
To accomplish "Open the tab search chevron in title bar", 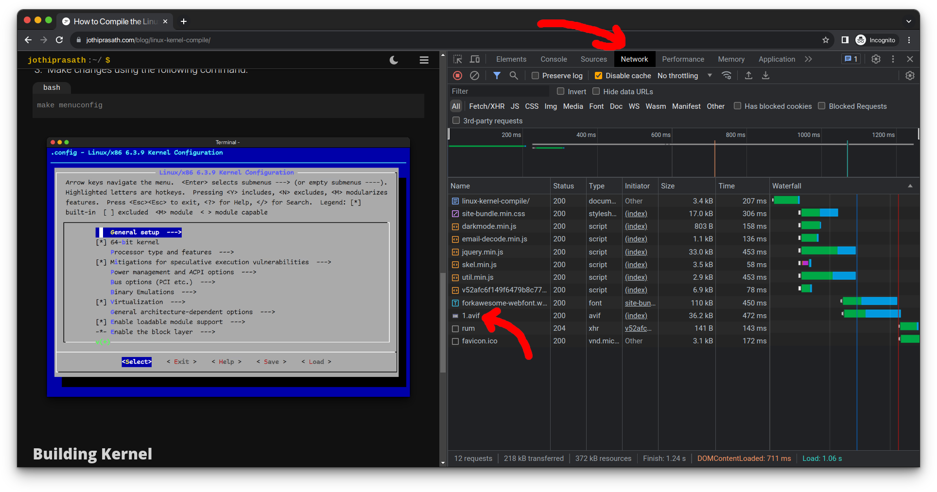I will [908, 21].
